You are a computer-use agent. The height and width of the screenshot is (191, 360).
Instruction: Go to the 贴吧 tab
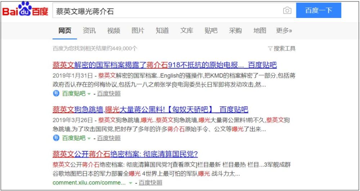(211, 30)
